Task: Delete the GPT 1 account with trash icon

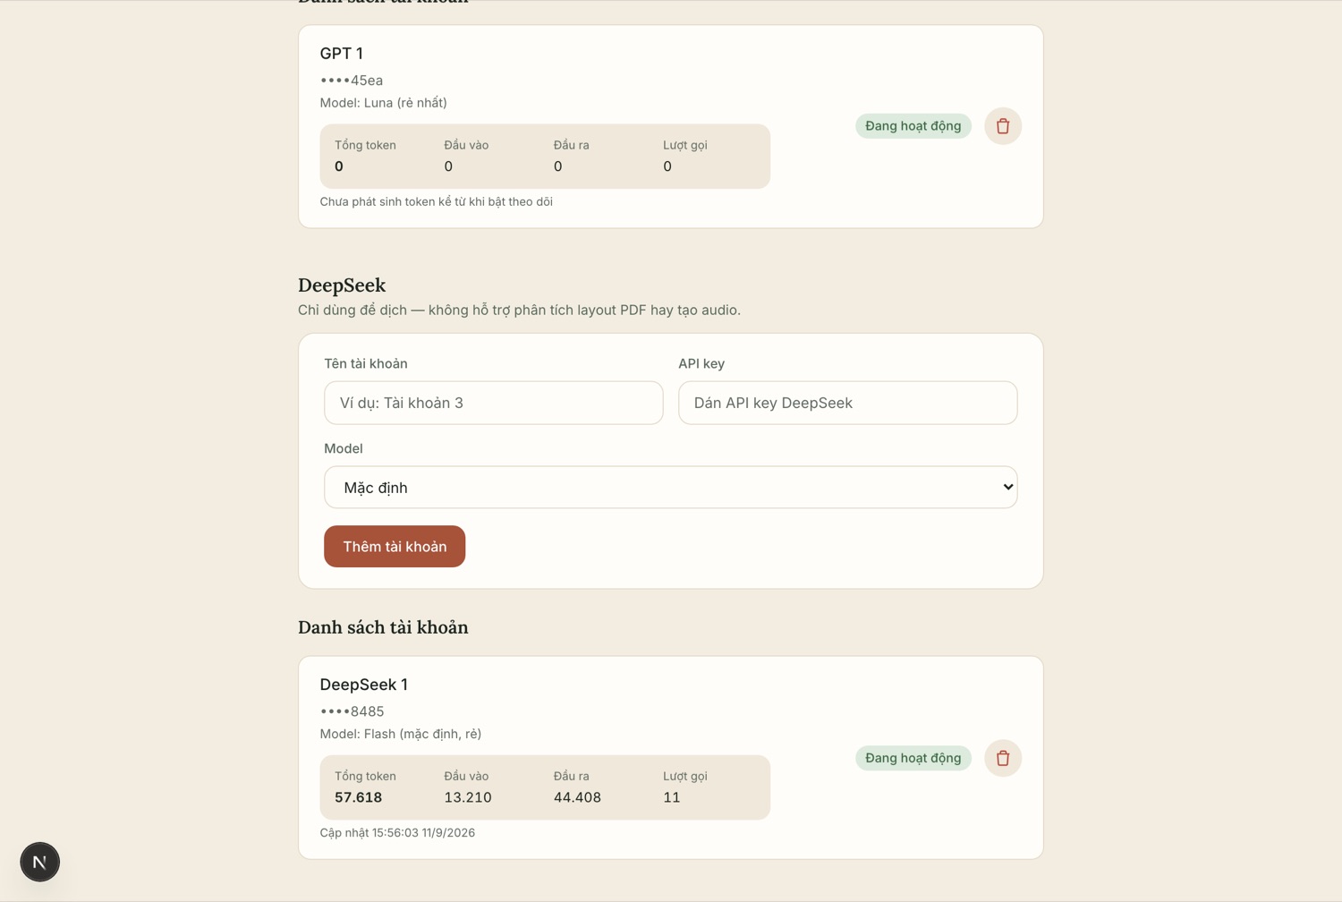Action: [1003, 126]
